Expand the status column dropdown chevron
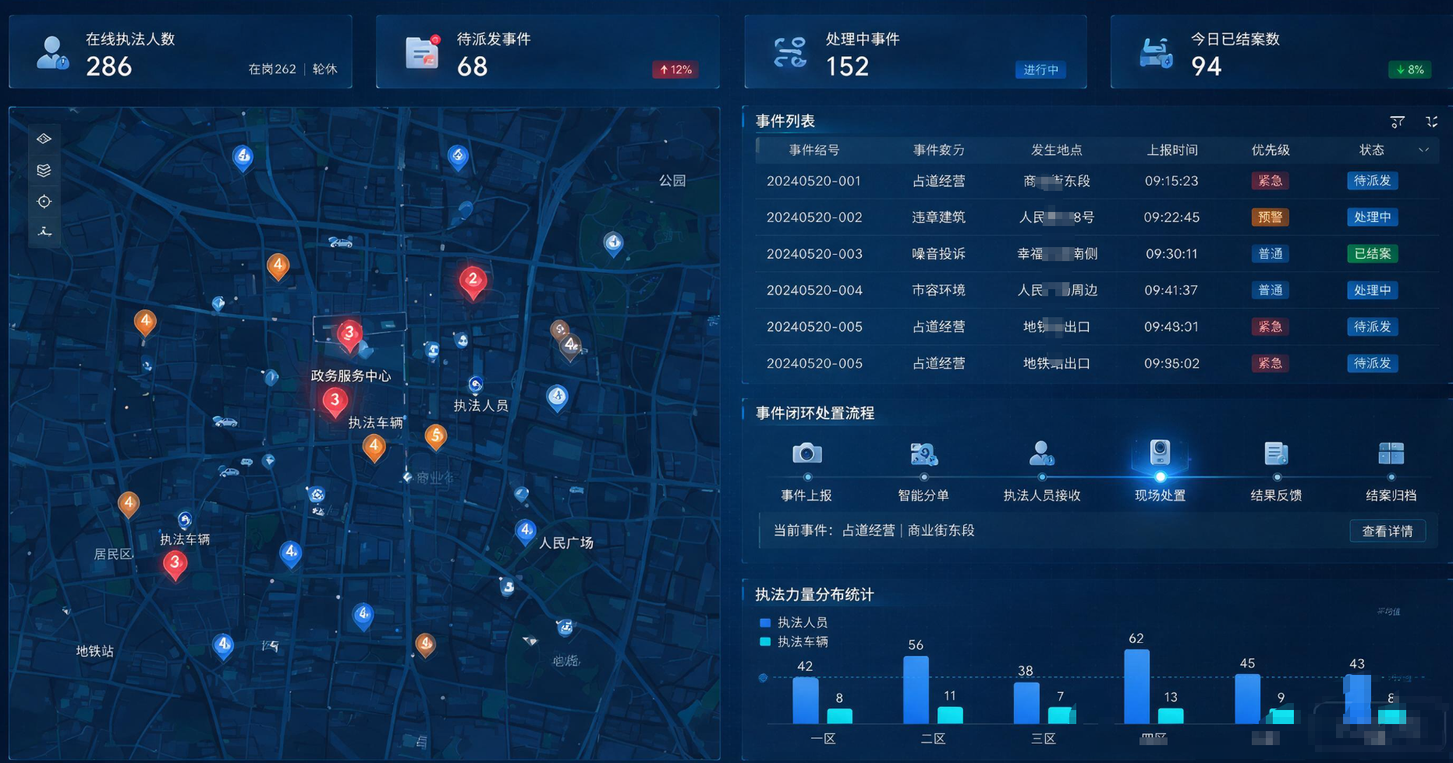 pos(1423,150)
